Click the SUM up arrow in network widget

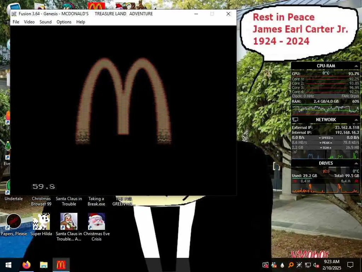(331, 148)
